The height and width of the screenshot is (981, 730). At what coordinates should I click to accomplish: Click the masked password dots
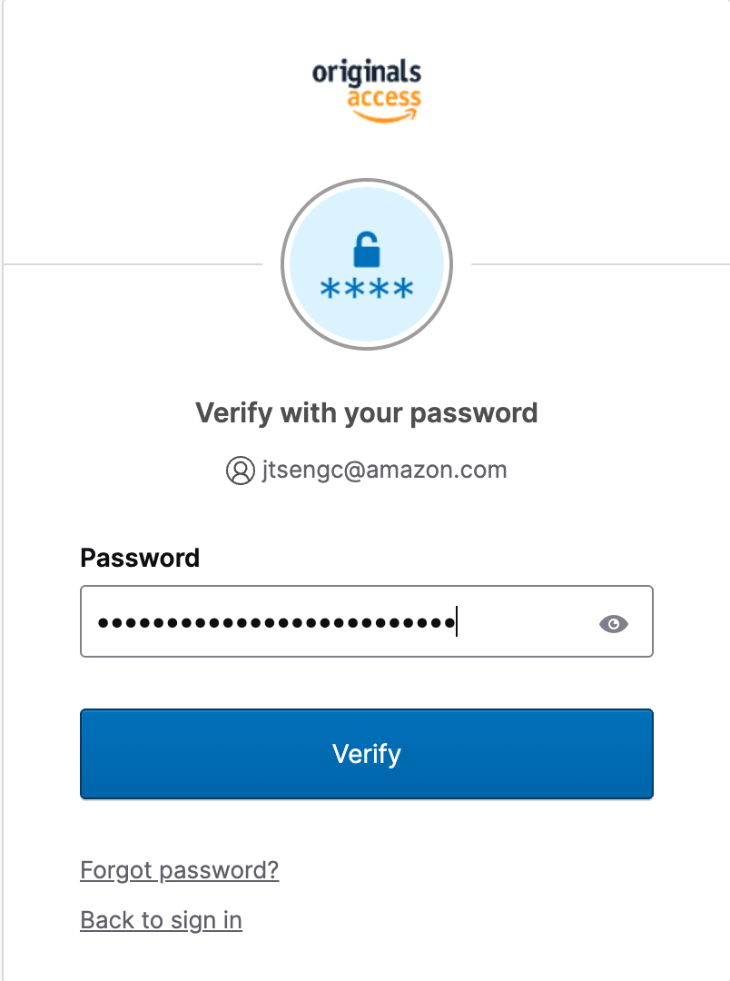(x=277, y=623)
